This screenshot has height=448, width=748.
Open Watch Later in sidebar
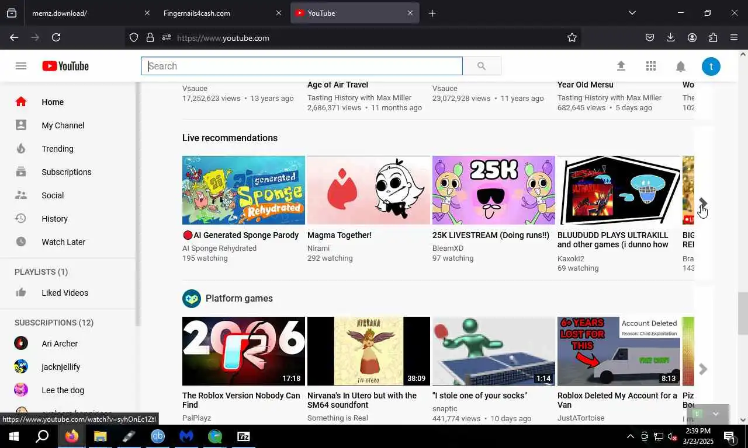click(x=64, y=242)
